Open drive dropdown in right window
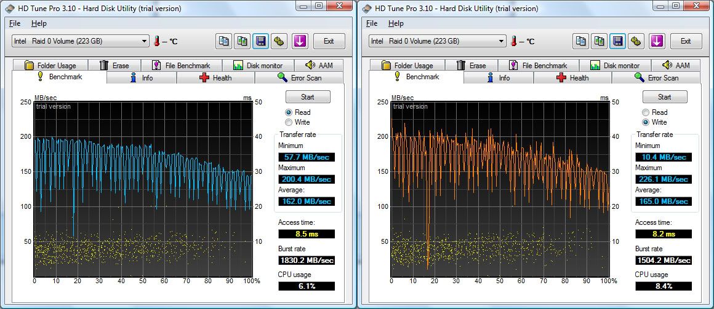 point(438,41)
